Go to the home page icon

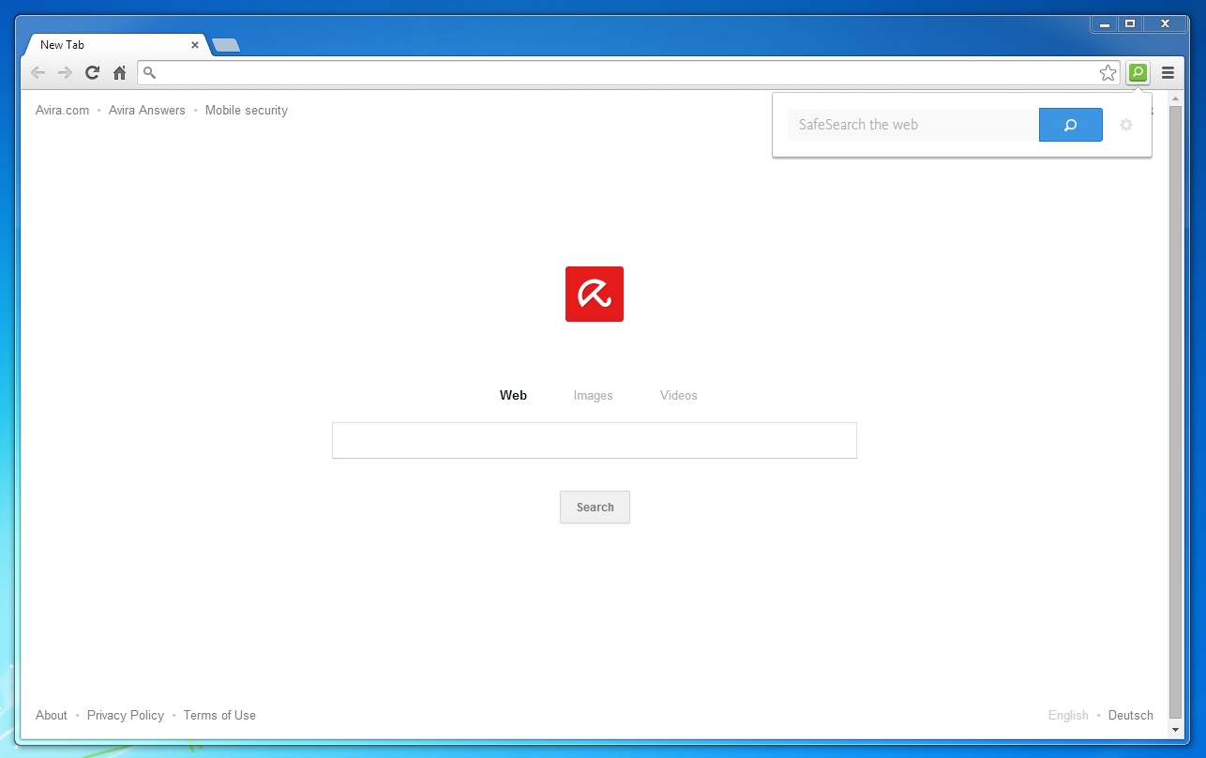(x=119, y=73)
